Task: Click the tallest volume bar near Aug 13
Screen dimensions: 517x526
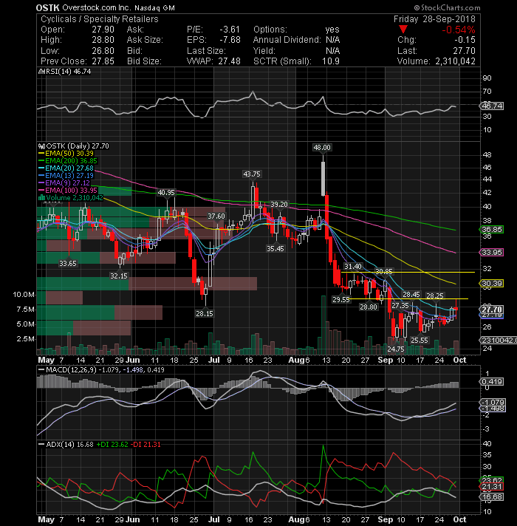Action: tap(323, 325)
